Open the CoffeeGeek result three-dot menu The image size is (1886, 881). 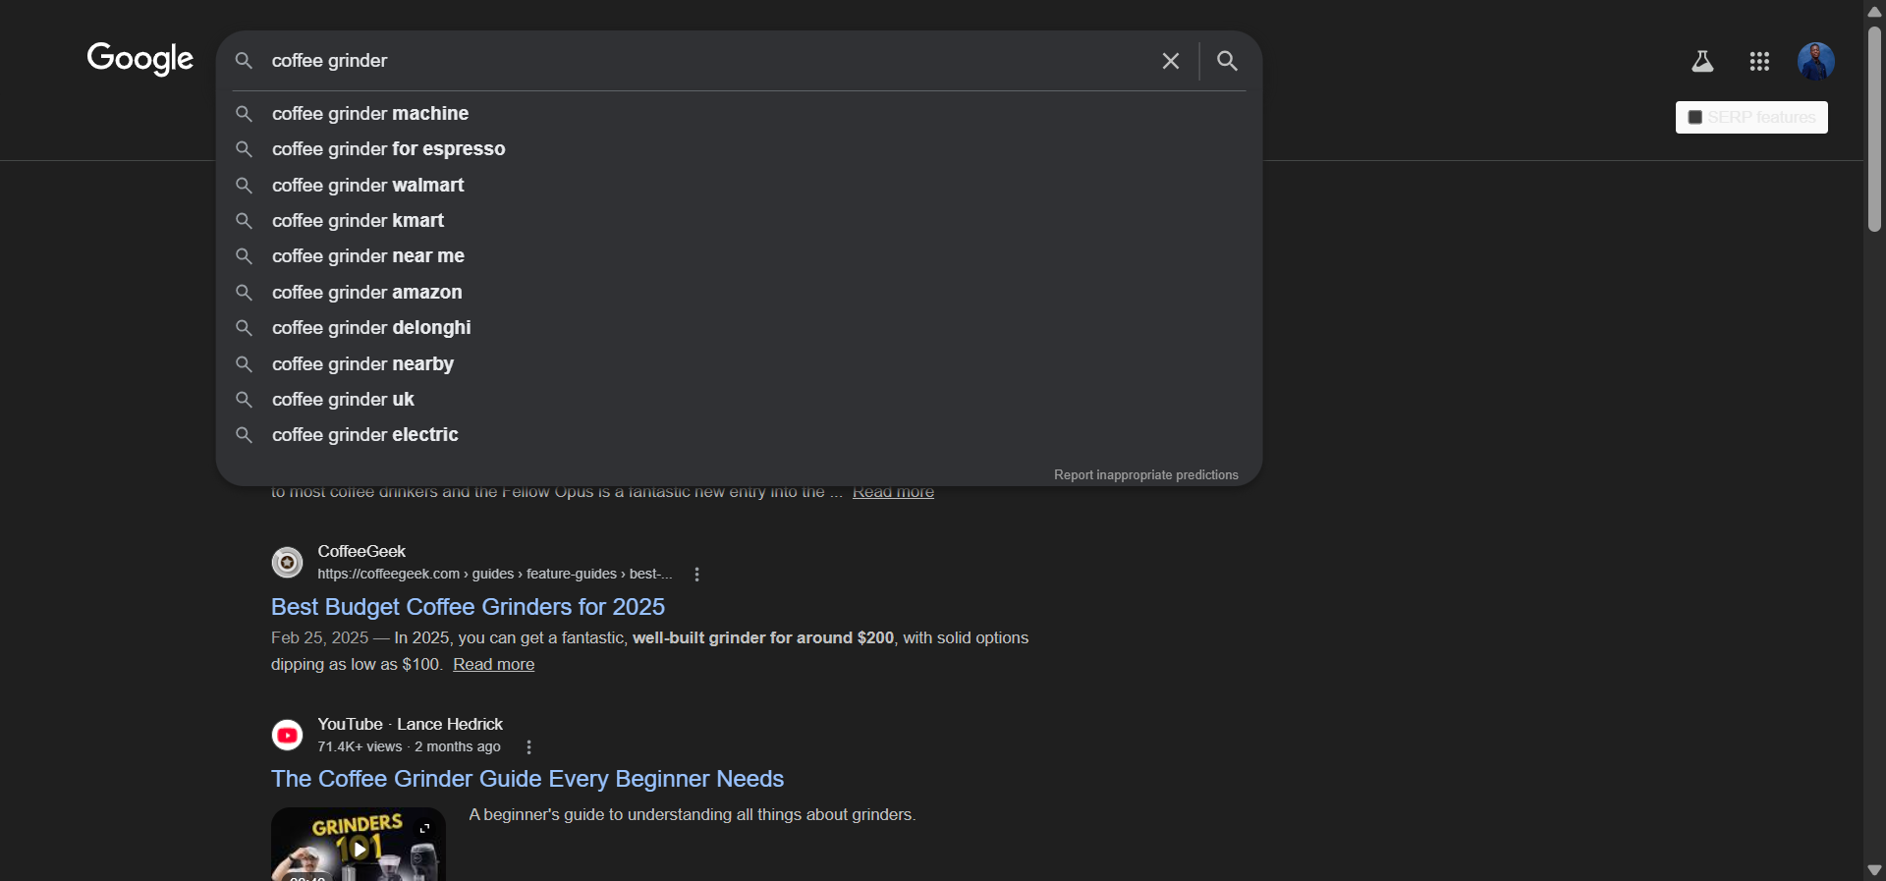(696, 575)
